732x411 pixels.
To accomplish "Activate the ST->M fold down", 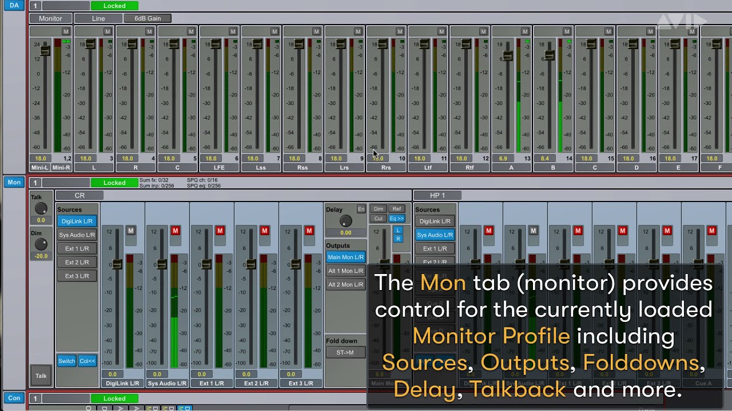I will [x=345, y=352].
